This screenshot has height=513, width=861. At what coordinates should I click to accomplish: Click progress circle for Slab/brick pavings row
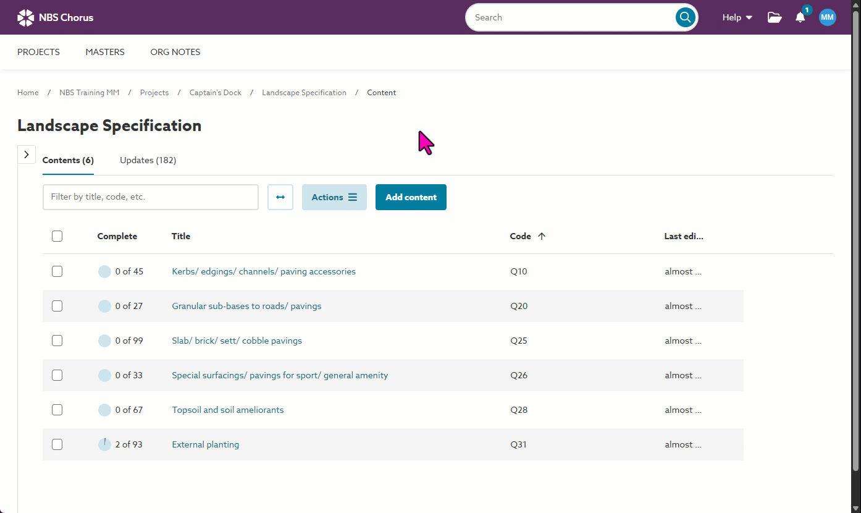(x=104, y=341)
